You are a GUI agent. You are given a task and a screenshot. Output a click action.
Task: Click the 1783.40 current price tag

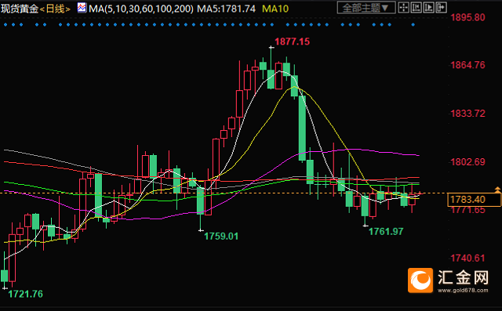pos(474,200)
